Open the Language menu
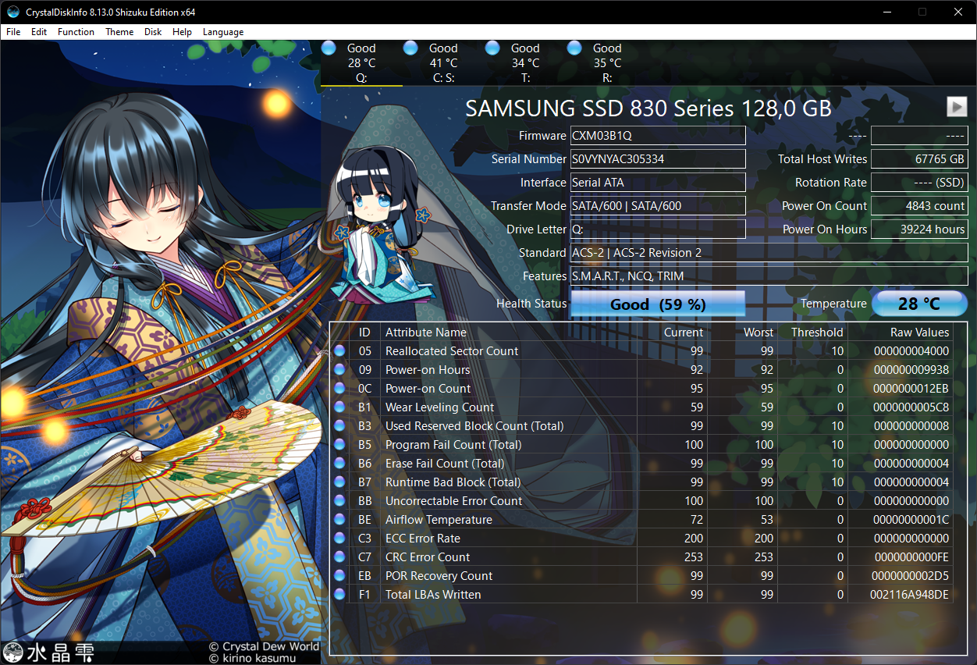Image resolution: width=977 pixels, height=665 pixels. click(223, 32)
